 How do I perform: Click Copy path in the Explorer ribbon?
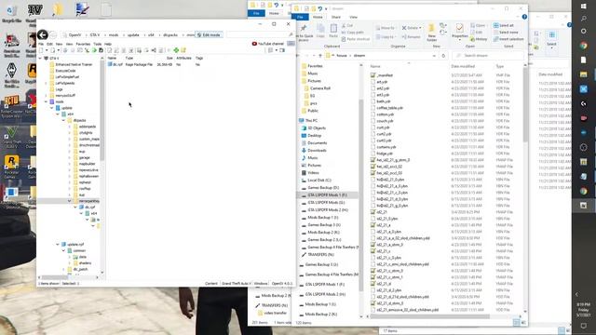coord(352,33)
